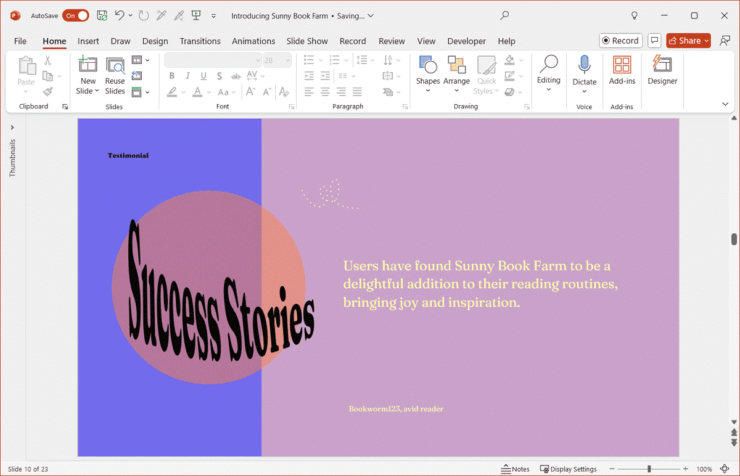The image size is (740, 476).
Task: Open the Font dialog launcher
Action: pos(292,107)
